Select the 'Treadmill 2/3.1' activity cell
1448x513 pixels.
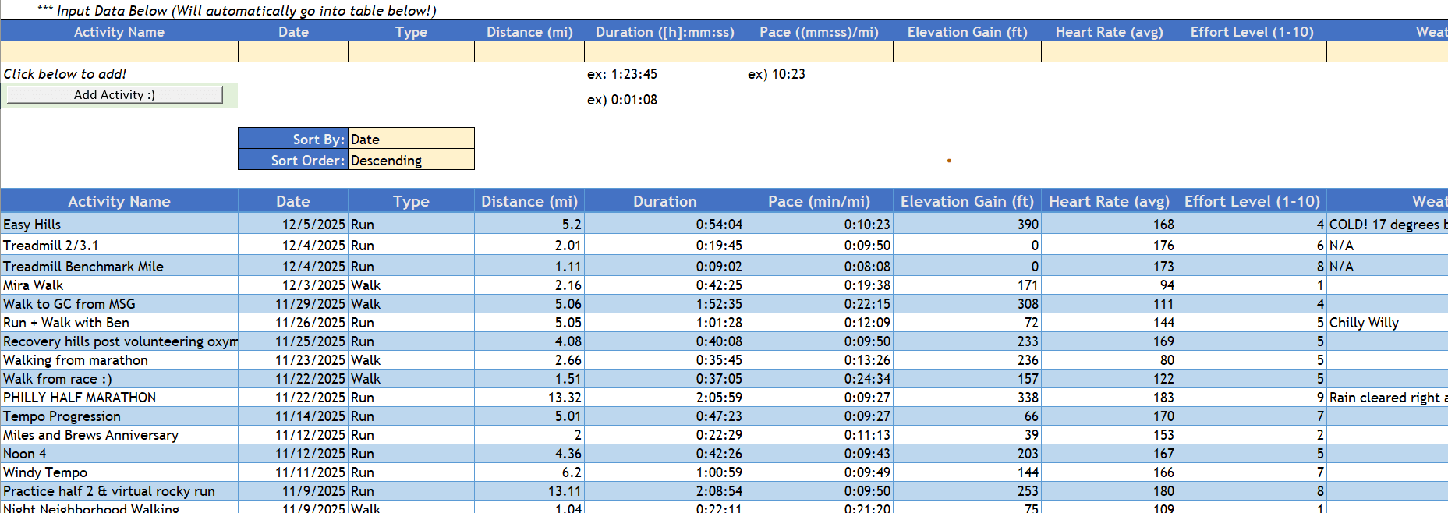[119, 245]
